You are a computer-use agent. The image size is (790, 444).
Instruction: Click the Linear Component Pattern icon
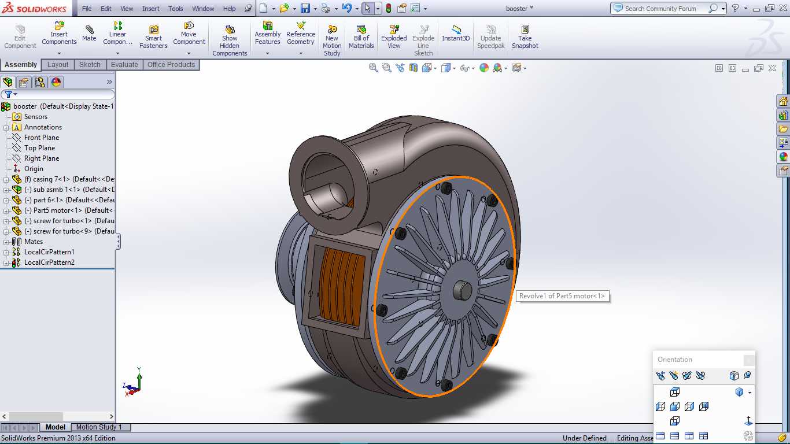pyautogui.click(x=118, y=25)
